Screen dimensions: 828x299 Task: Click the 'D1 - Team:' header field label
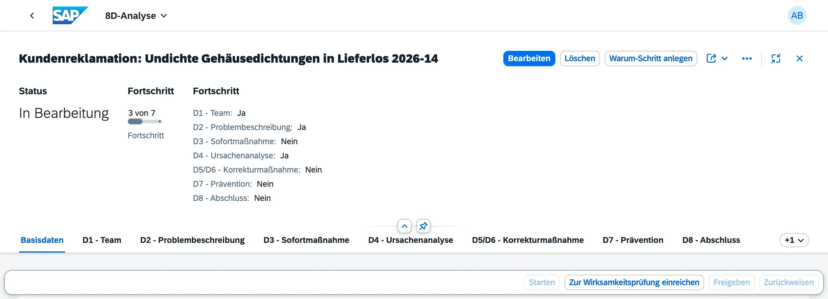coord(212,113)
